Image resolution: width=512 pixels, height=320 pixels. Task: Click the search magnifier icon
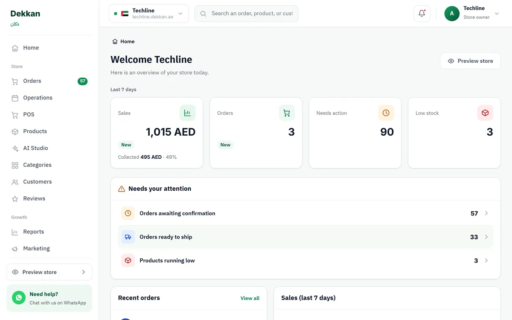pos(204,14)
